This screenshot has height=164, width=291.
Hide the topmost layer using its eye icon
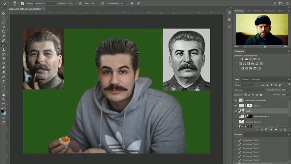click(236, 100)
